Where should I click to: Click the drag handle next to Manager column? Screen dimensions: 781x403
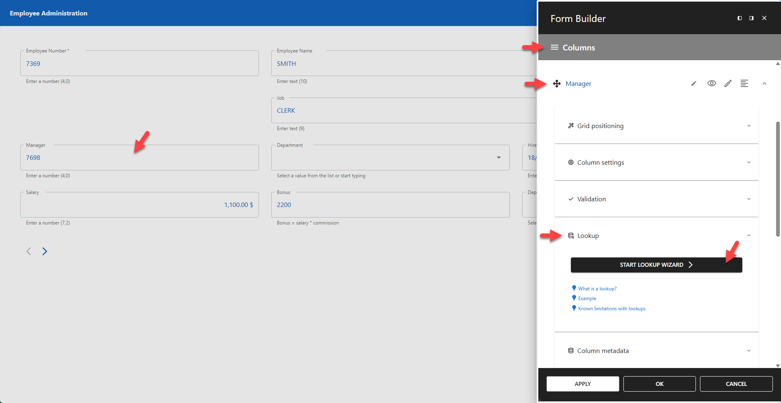(x=557, y=83)
